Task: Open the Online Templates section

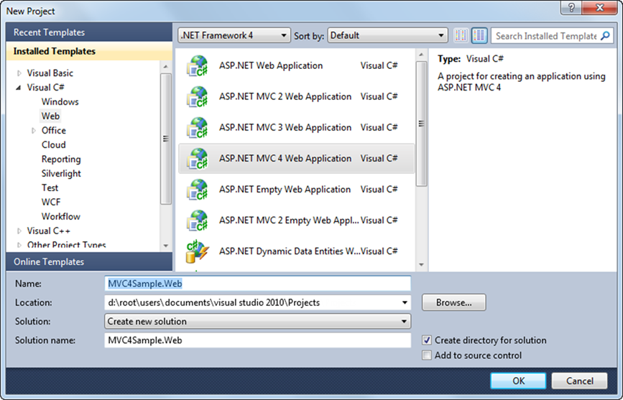Action: (x=89, y=262)
